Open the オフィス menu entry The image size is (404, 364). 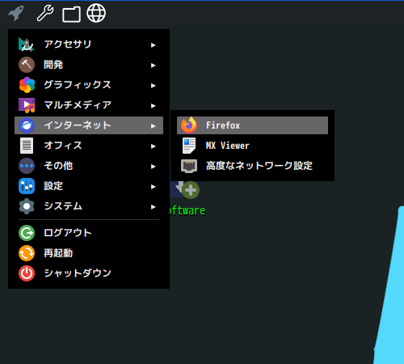click(89, 146)
